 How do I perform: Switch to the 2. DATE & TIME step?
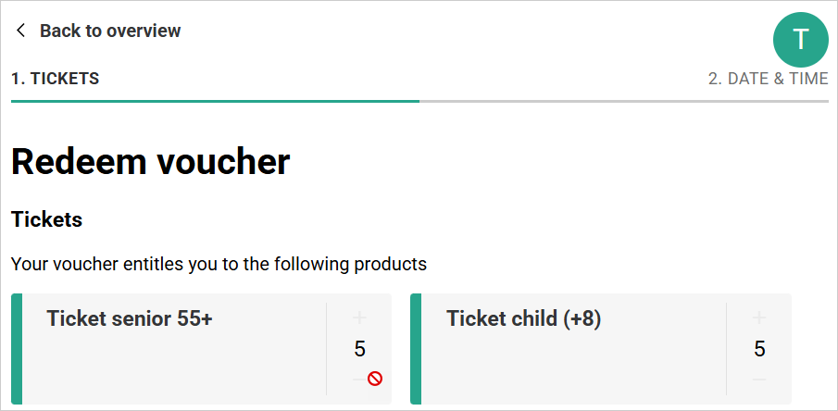pyautogui.click(x=768, y=79)
